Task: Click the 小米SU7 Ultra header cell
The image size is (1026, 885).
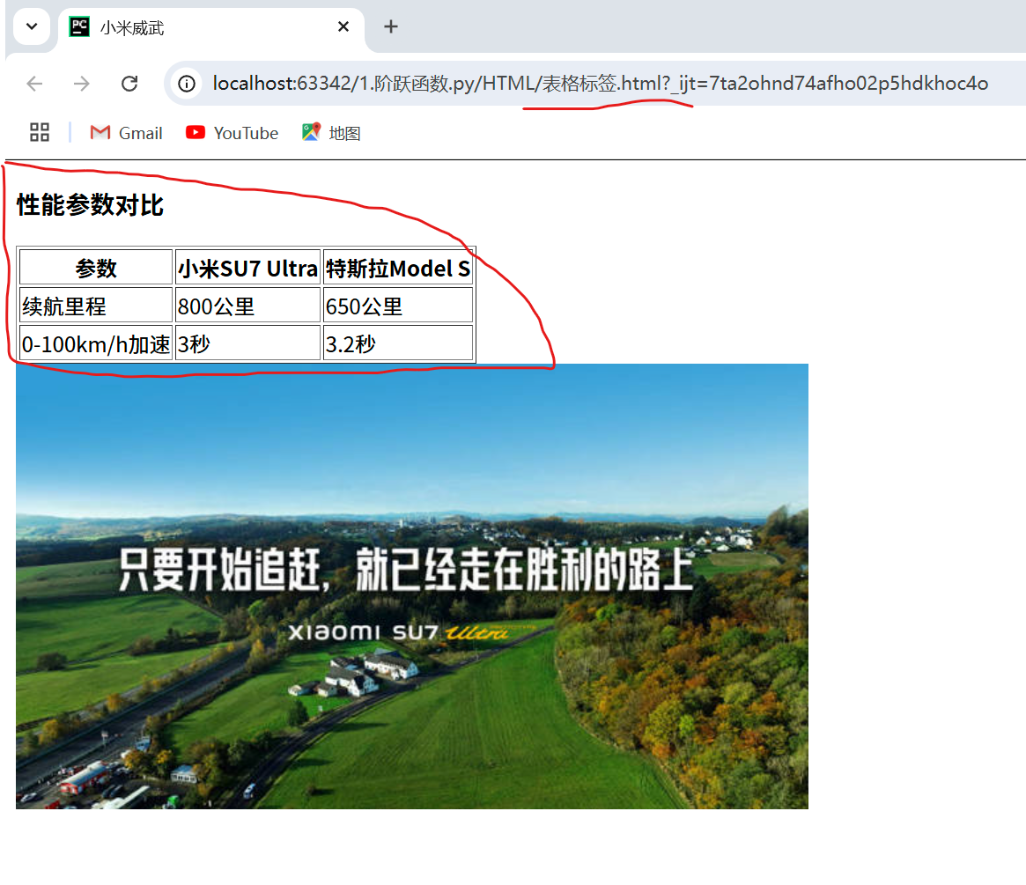Action: pos(247,268)
